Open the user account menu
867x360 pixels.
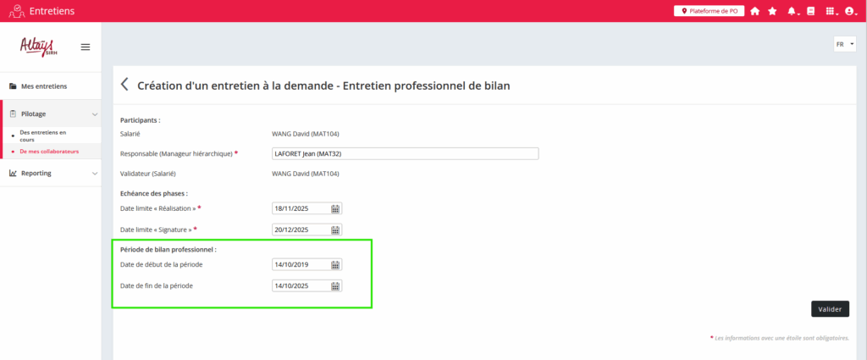(x=850, y=11)
